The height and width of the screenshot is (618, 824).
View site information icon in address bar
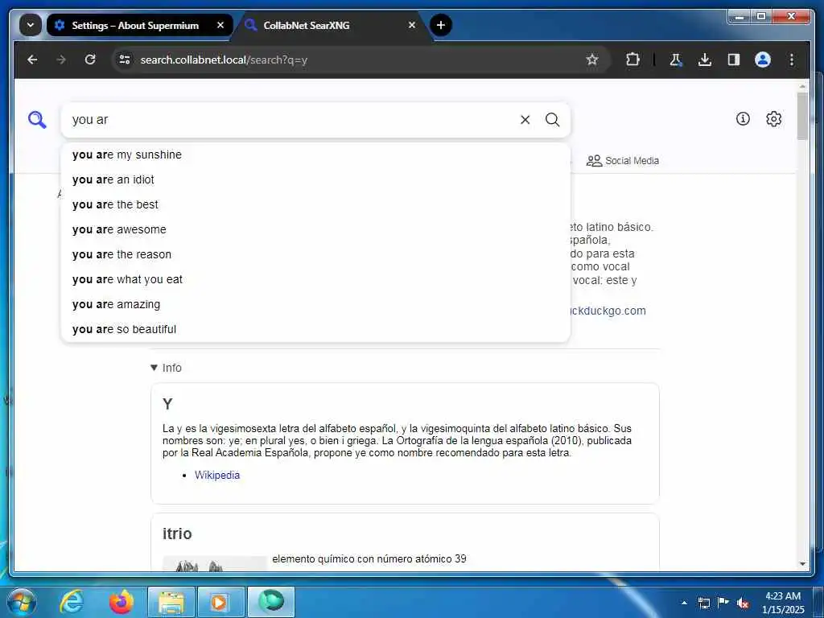125,60
